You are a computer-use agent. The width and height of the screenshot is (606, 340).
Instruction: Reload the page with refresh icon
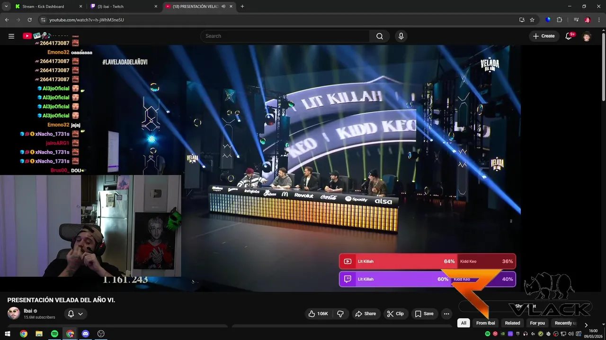pos(29,20)
